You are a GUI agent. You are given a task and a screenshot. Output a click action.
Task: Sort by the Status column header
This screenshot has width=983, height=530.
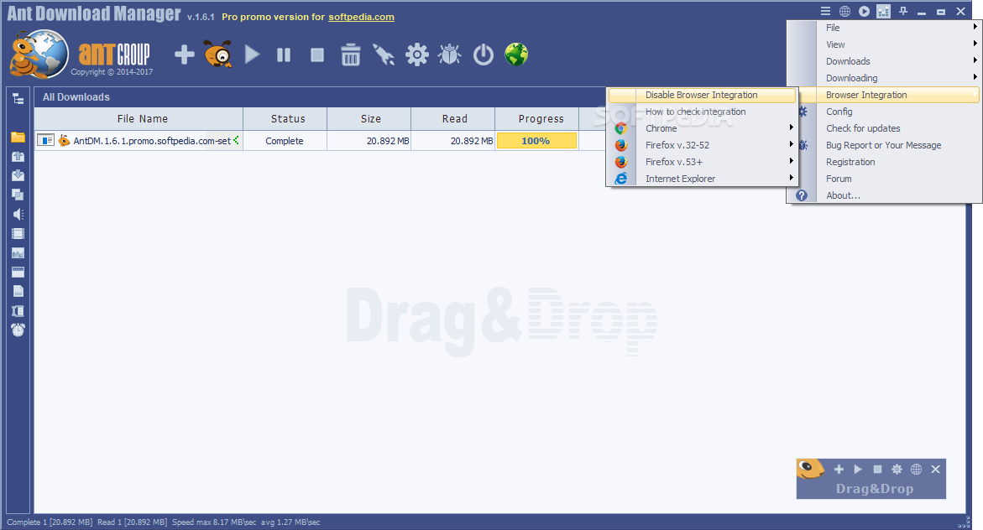[285, 118]
